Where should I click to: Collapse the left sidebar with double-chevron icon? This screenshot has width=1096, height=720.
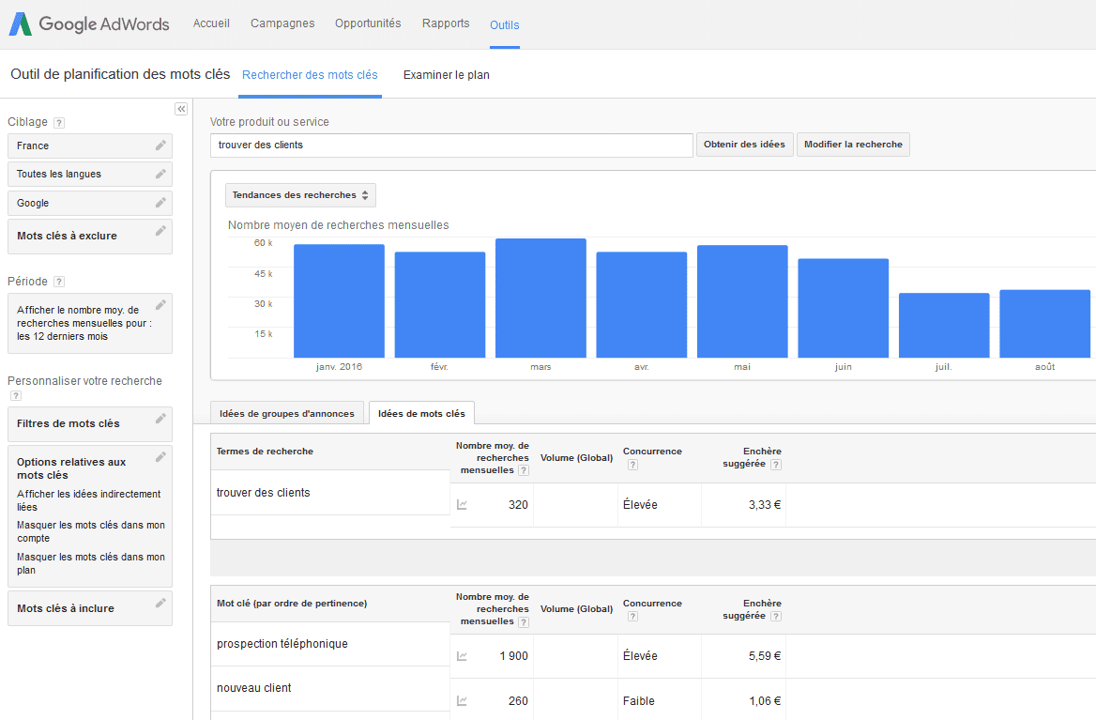tap(181, 109)
